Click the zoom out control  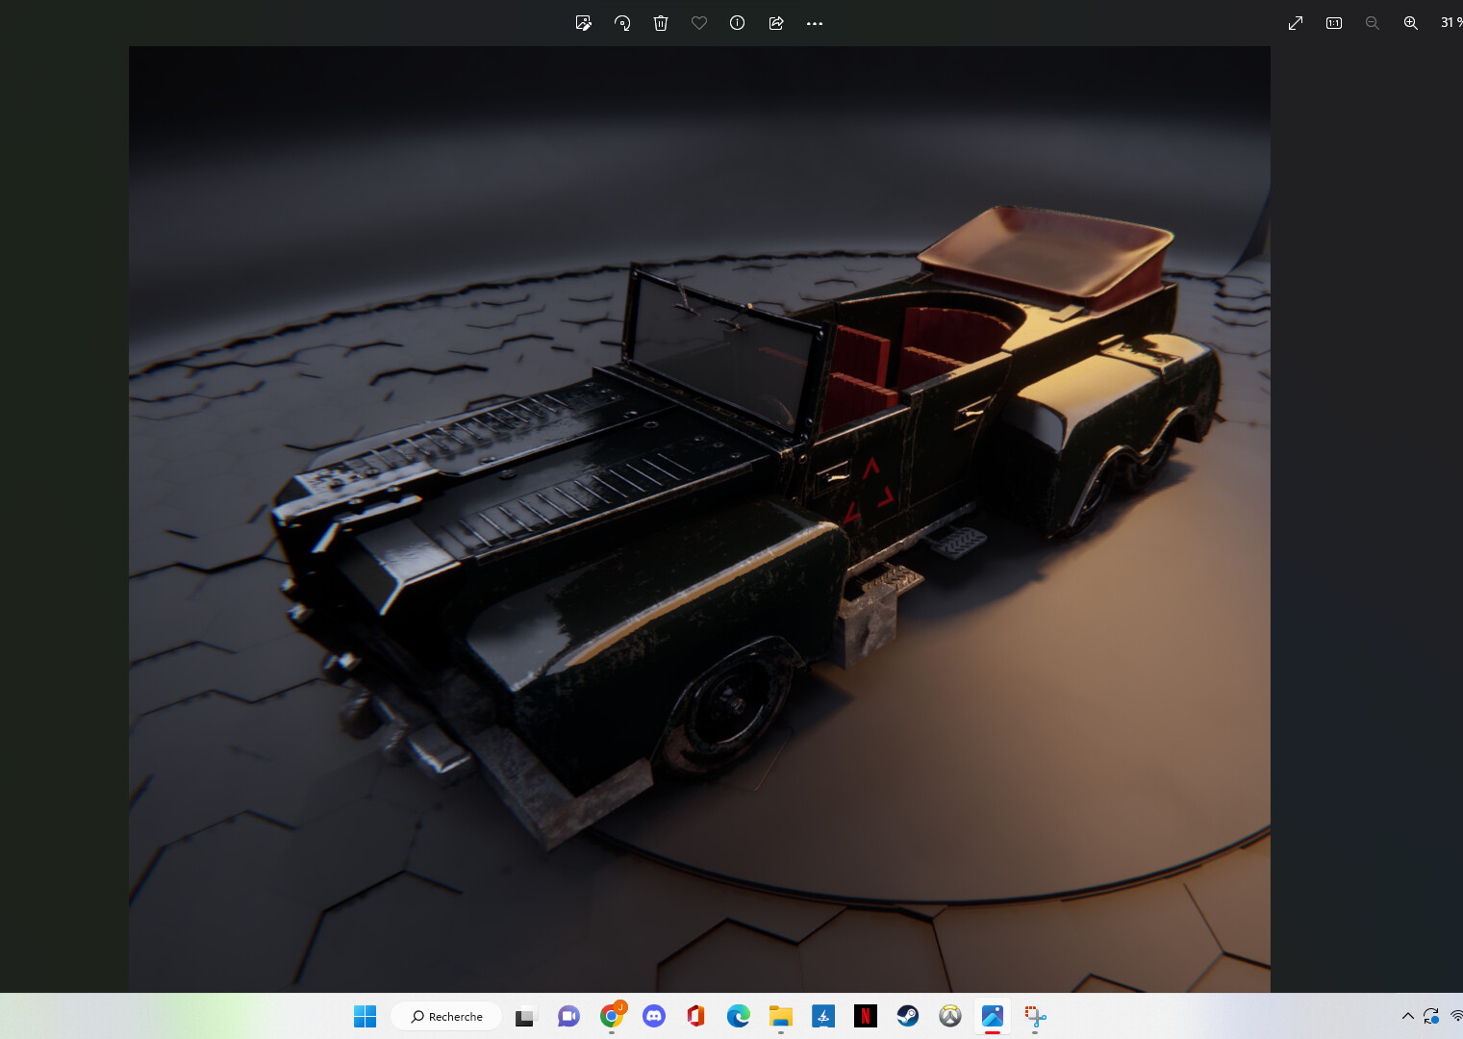click(x=1373, y=22)
